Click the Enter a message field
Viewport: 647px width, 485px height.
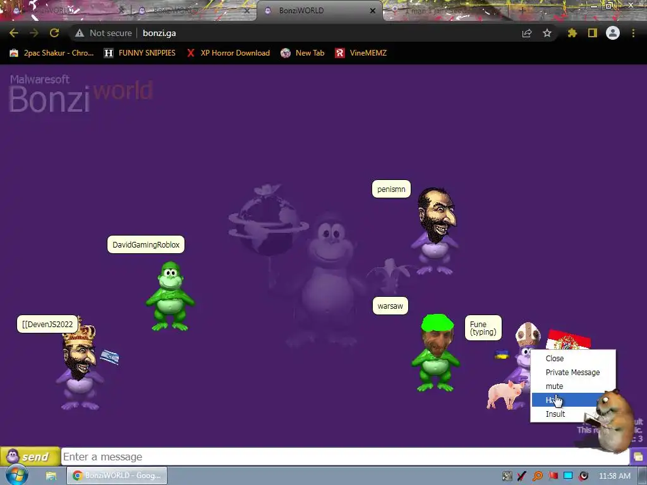tap(345, 457)
